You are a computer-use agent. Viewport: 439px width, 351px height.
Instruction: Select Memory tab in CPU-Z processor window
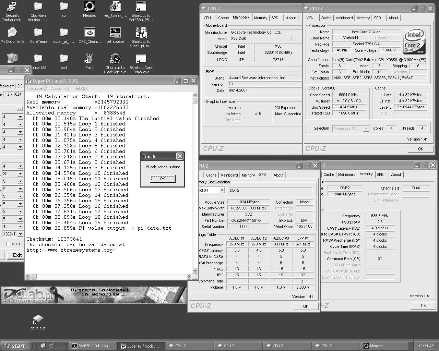click(363, 18)
